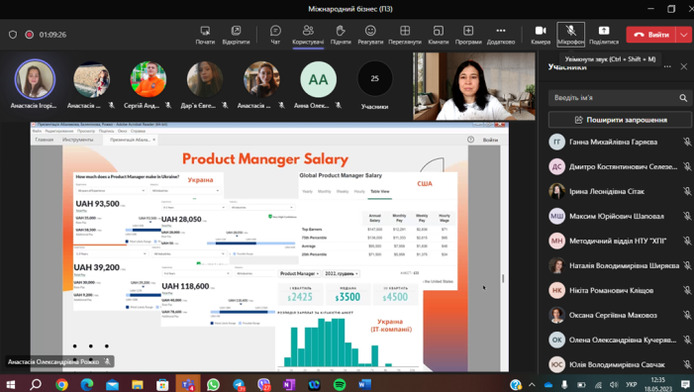The height and width of the screenshot is (392, 694).
Task: Leave the meeting with Вийти button
Action: point(651,35)
